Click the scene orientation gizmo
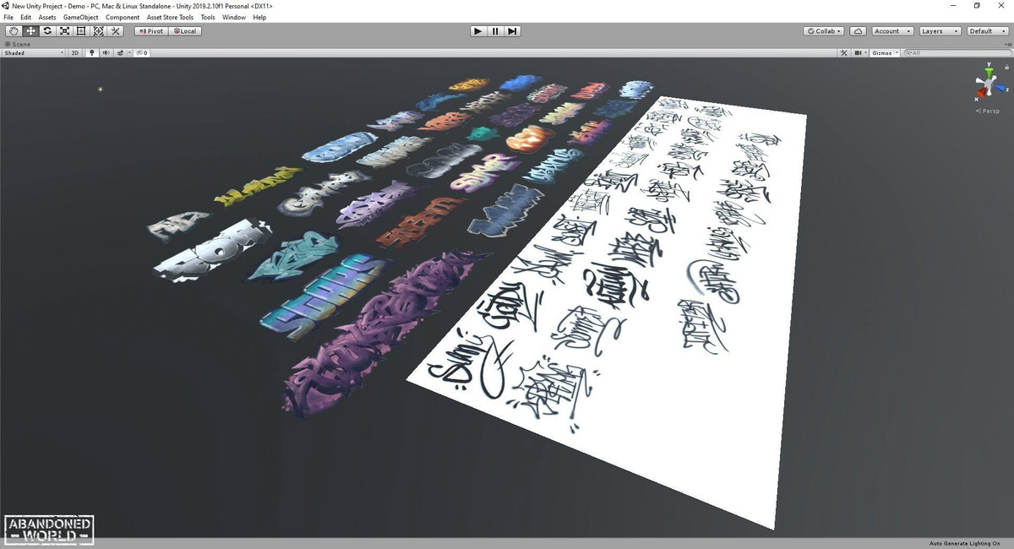 (x=988, y=83)
